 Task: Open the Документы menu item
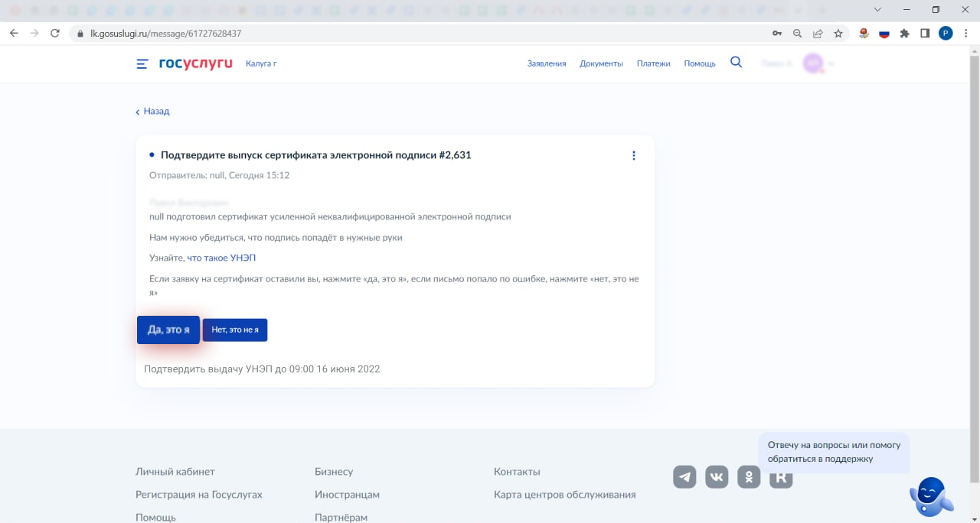[601, 63]
